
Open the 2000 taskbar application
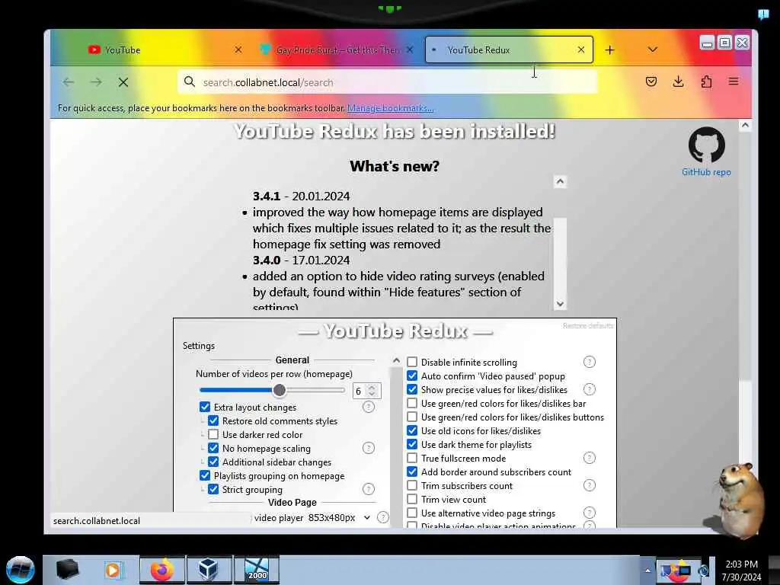257,570
